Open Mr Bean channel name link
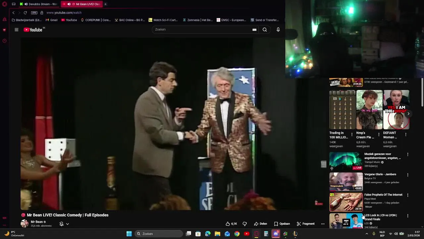The height and width of the screenshot is (239, 424). (37, 222)
